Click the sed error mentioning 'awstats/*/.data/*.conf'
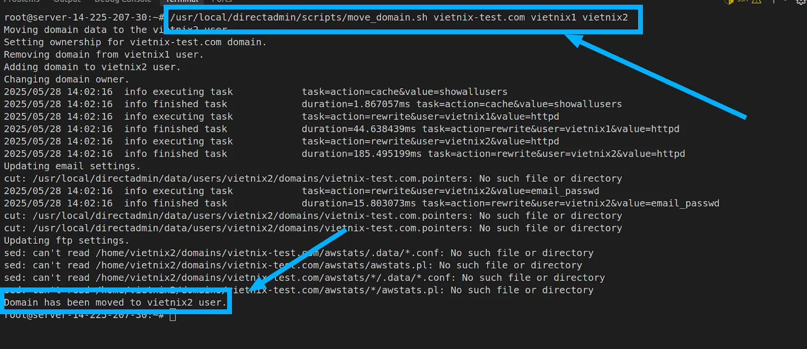Screen dimensions: 807x349 (304, 278)
